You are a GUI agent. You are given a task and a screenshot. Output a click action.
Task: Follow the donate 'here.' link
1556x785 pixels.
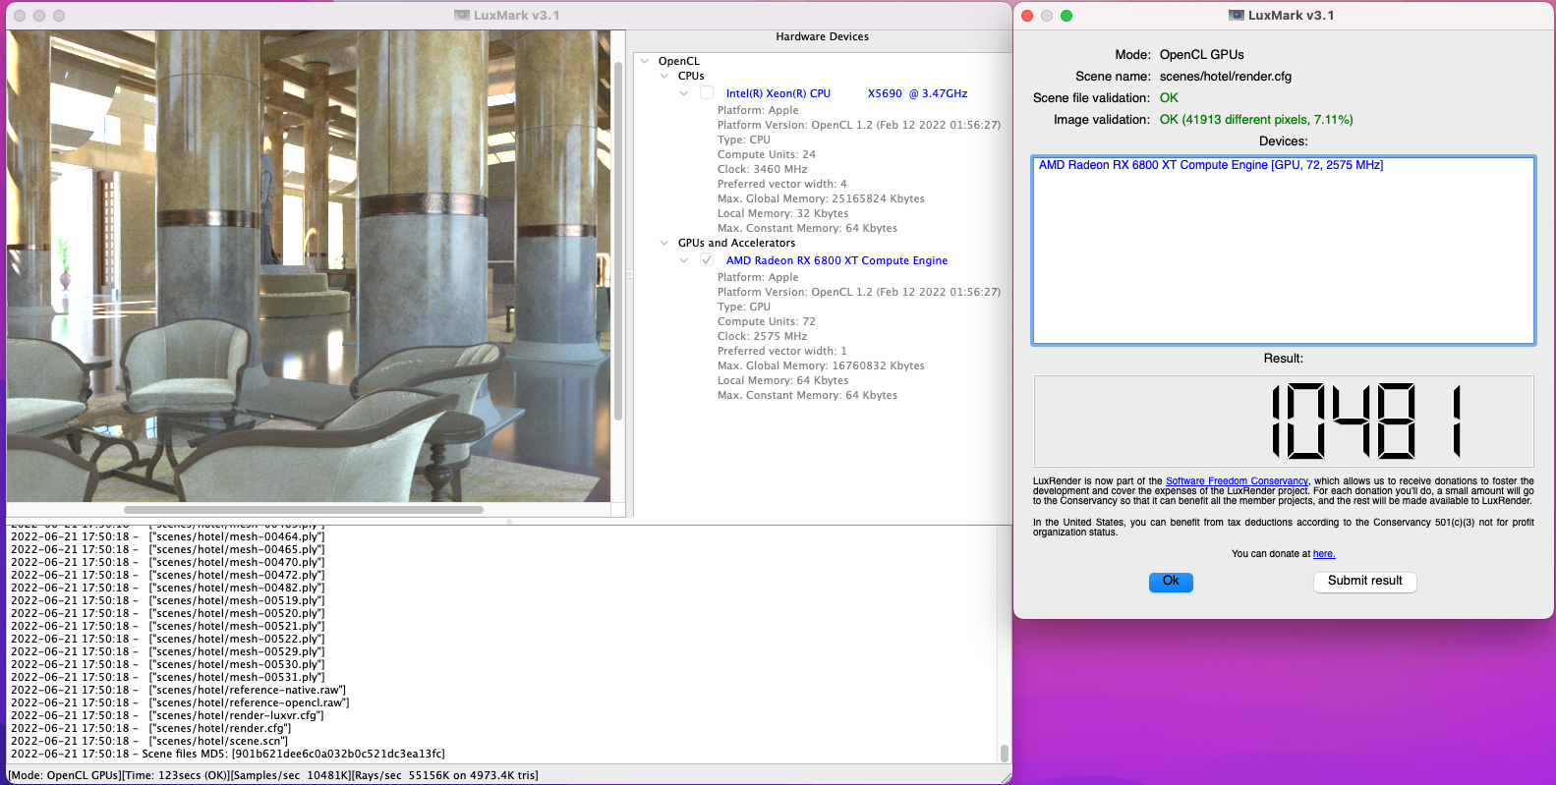[1324, 554]
